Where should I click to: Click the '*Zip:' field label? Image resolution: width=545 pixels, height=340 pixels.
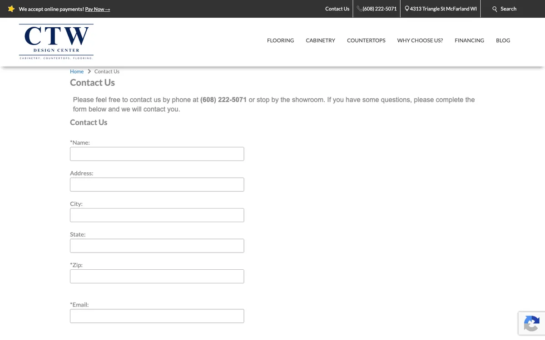76,265
